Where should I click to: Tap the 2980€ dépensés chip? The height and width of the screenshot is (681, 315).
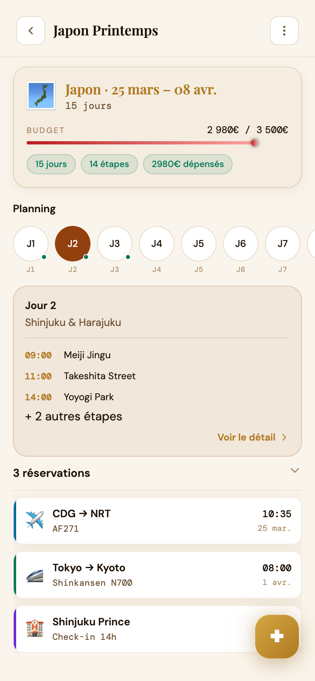click(x=188, y=164)
